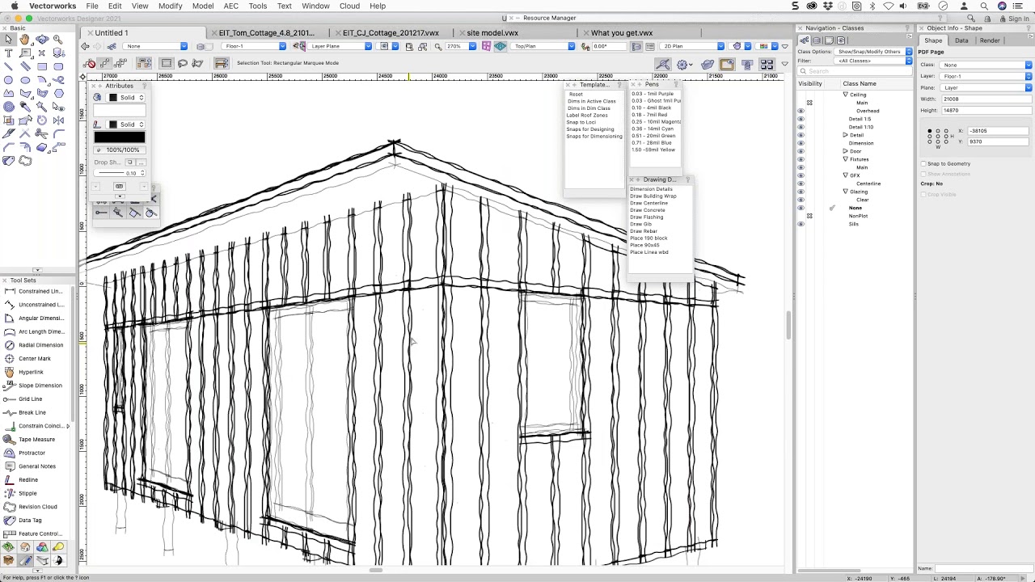Image resolution: width=1035 pixels, height=582 pixels.
Task: Pick the Zoom magnifier tool
Action: 58,39
